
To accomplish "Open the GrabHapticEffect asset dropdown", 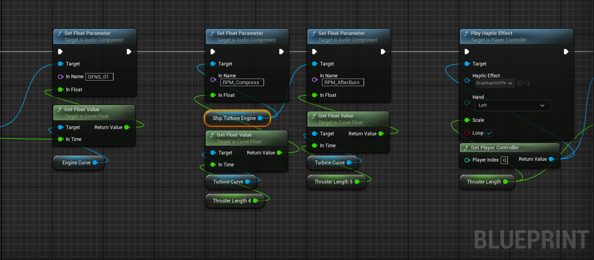I will tap(495, 83).
